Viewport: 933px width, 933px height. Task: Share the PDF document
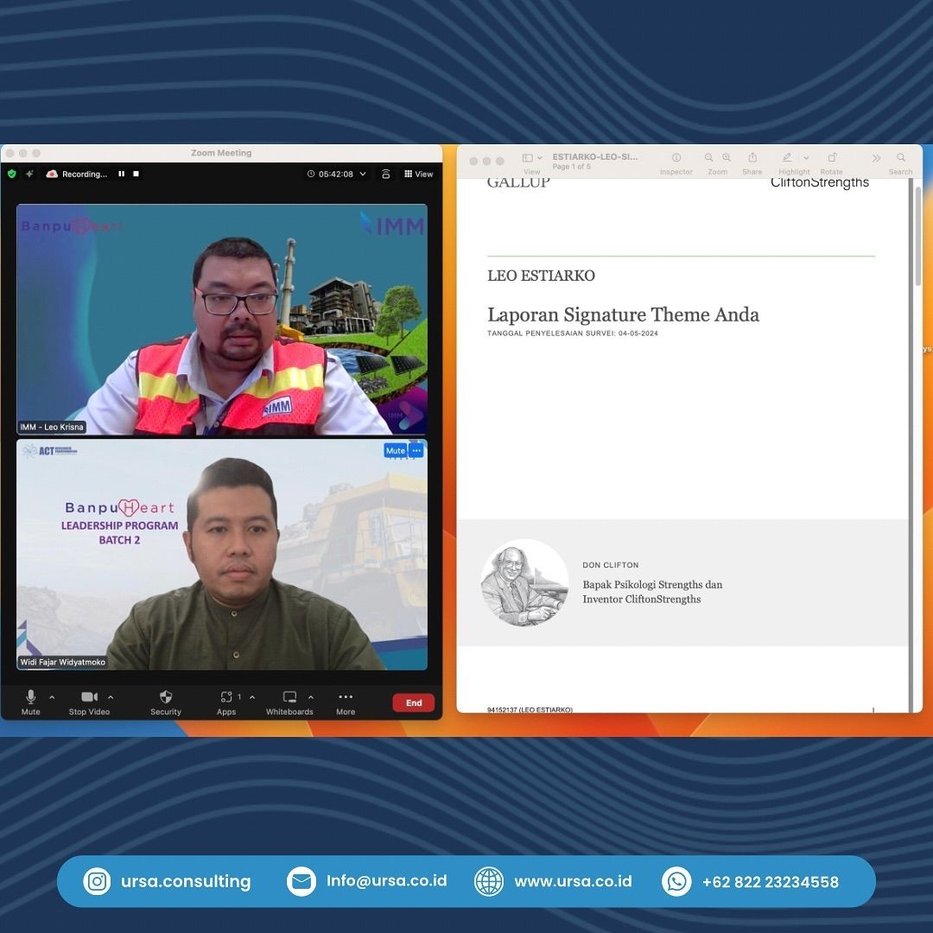752,159
